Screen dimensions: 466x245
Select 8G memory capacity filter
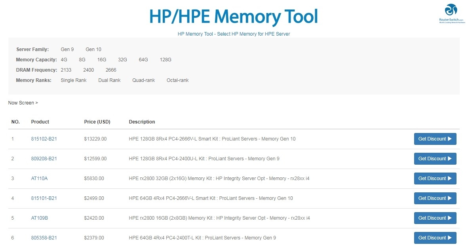82,60
